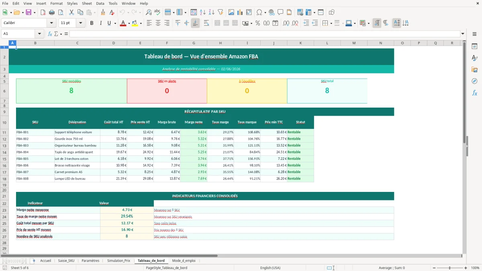This screenshot has width=482, height=271.
Task: Click the Add Decimal Place icon
Action: [286, 23]
